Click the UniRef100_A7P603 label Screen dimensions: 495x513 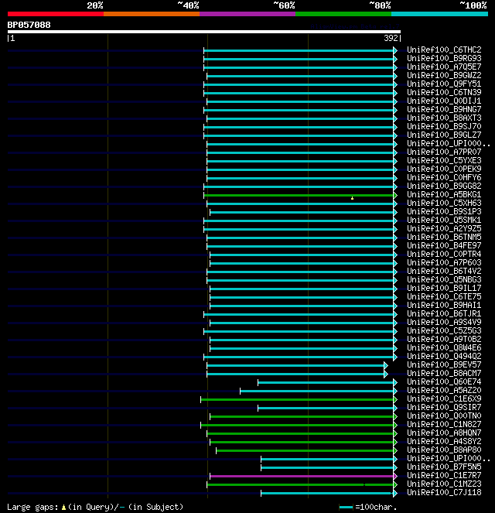pyautogui.click(x=444, y=262)
